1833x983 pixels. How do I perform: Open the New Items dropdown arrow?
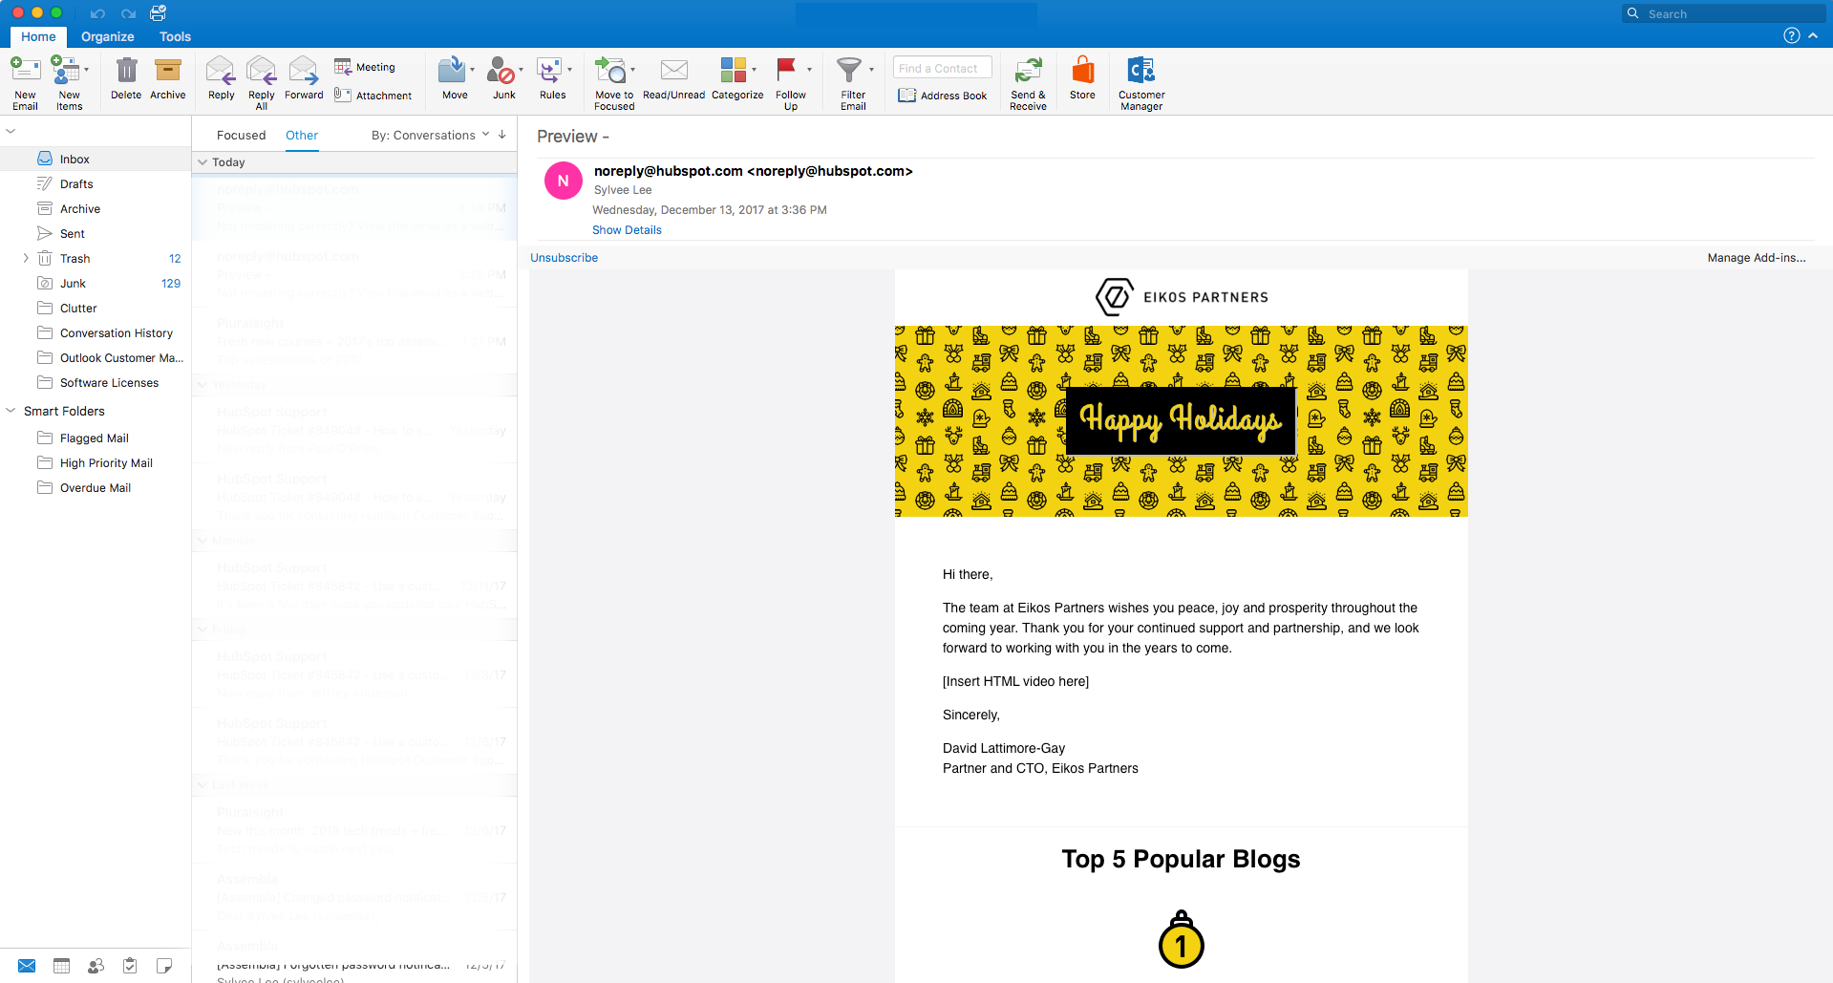pyautogui.click(x=86, y=70)
